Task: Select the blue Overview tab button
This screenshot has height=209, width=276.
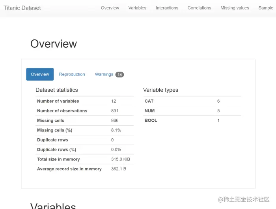Action: pos(40,74)
